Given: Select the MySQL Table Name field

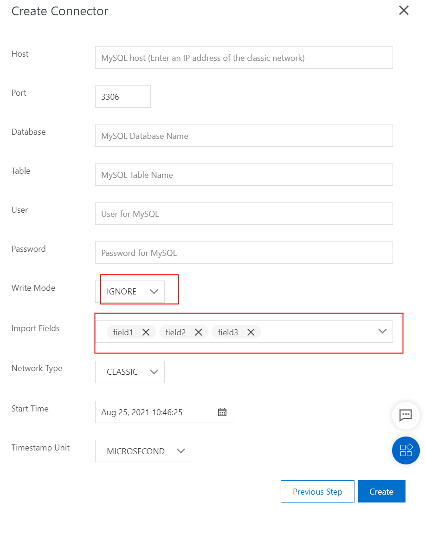Looking at the screenshot, I should click(244, 175).
